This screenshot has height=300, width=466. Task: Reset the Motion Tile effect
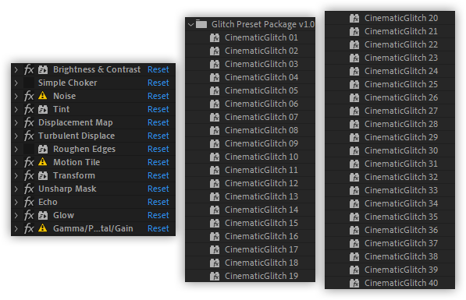pos(158,162)
